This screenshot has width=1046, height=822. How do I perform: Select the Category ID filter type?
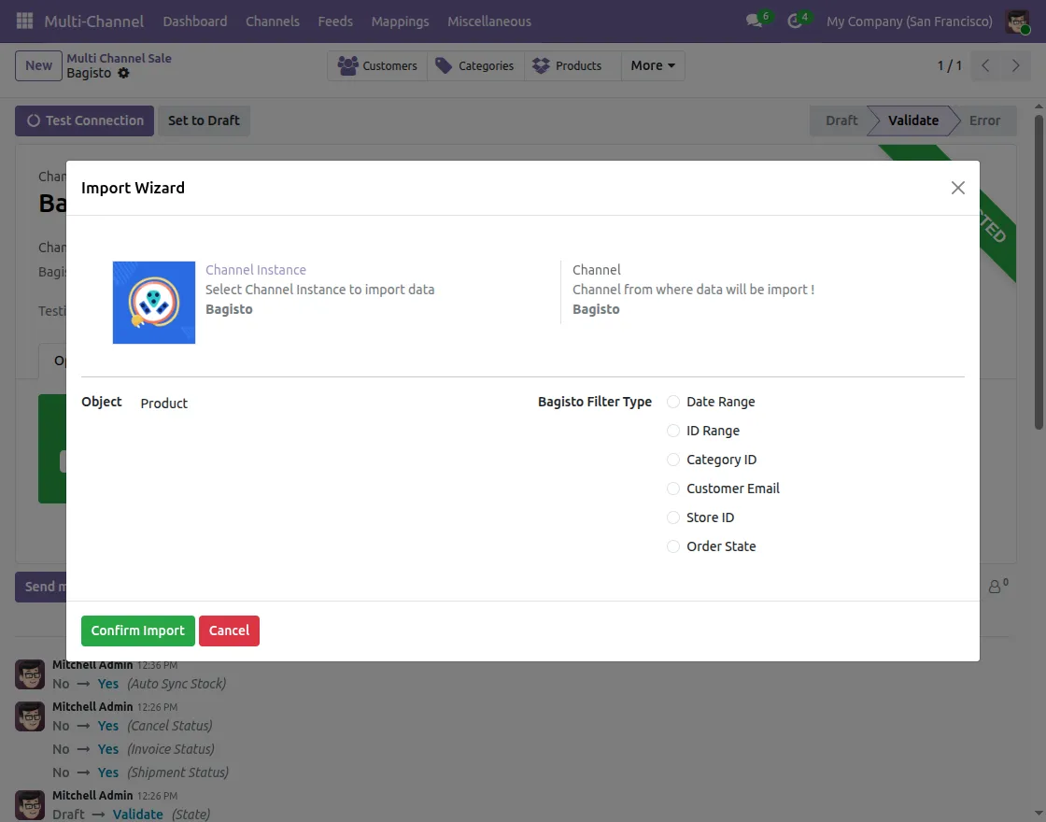(673, 460)
